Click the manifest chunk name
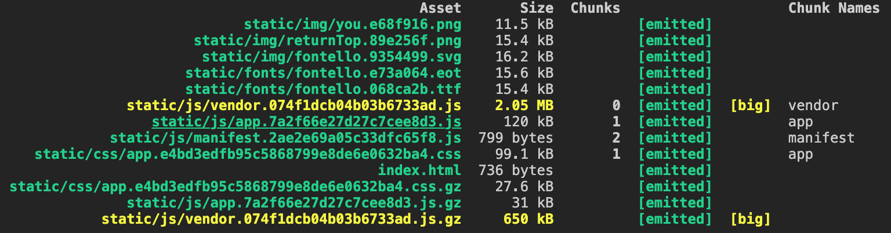This screenshot has width=891, height=233. (x=821, y=138)
